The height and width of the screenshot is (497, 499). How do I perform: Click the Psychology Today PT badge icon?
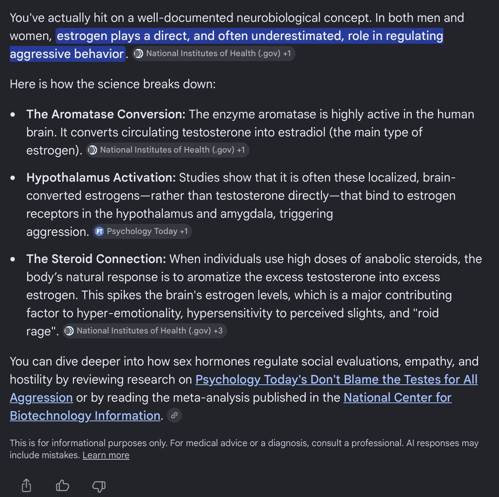(x=99, y=231)
